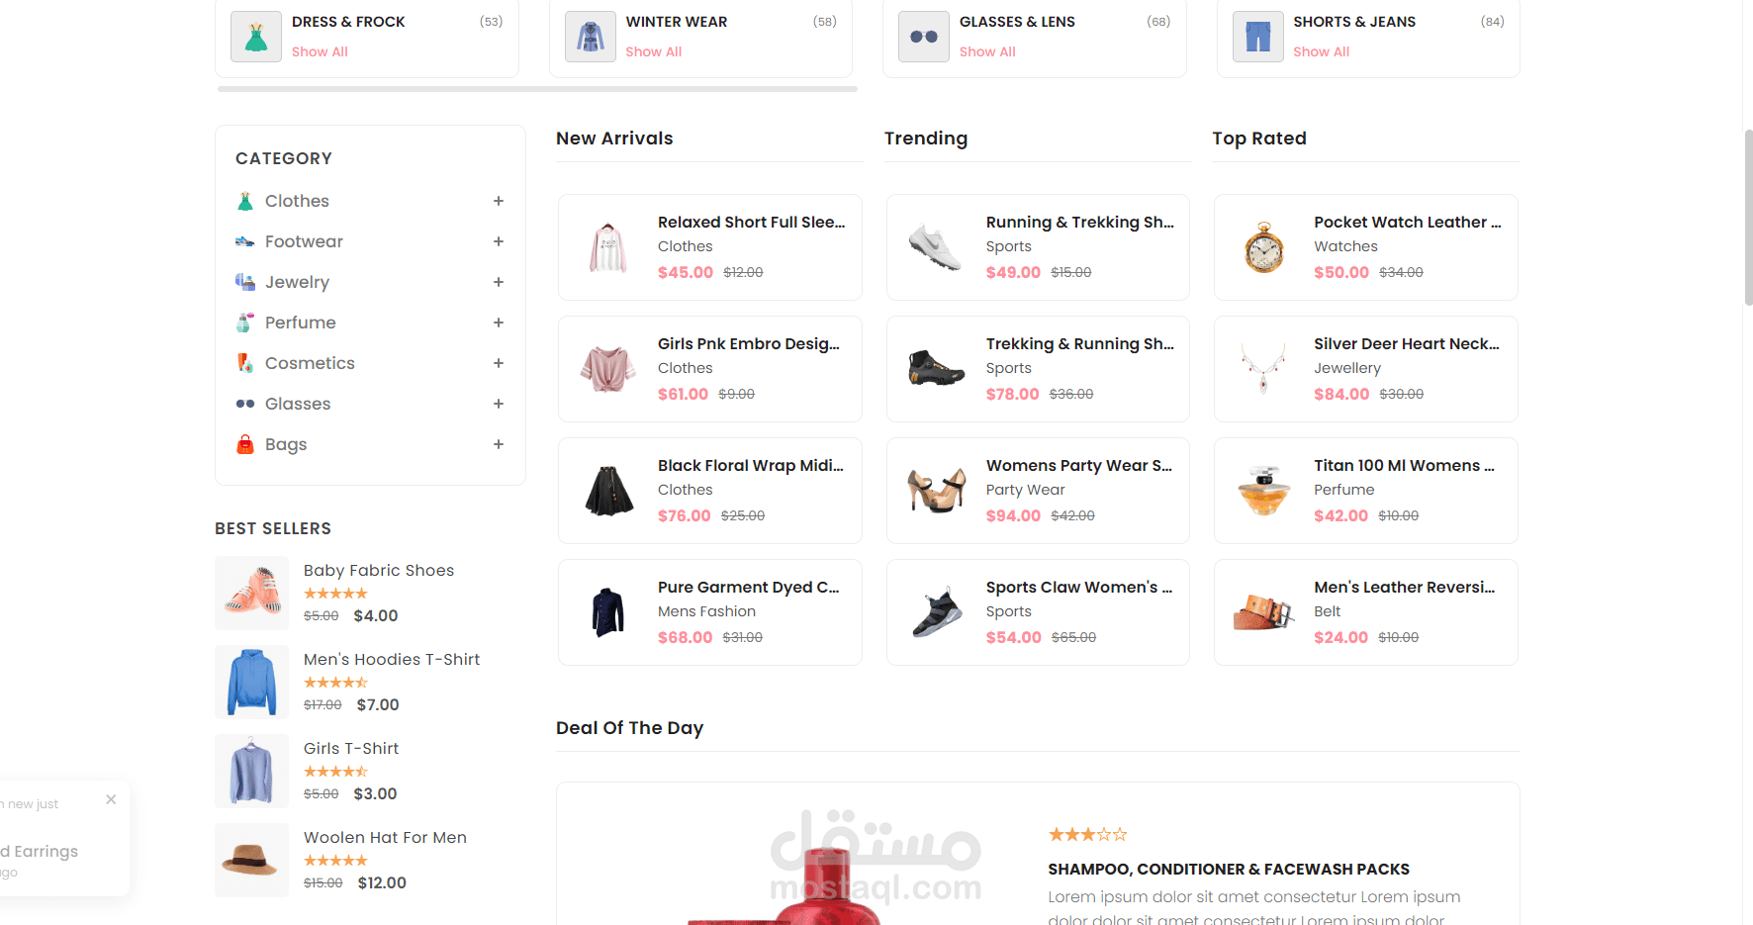Viewport: 1753px width, 925px height.
Task: Click the Perfume bottle icon in sidebar
Action: (x=244, y=323)
